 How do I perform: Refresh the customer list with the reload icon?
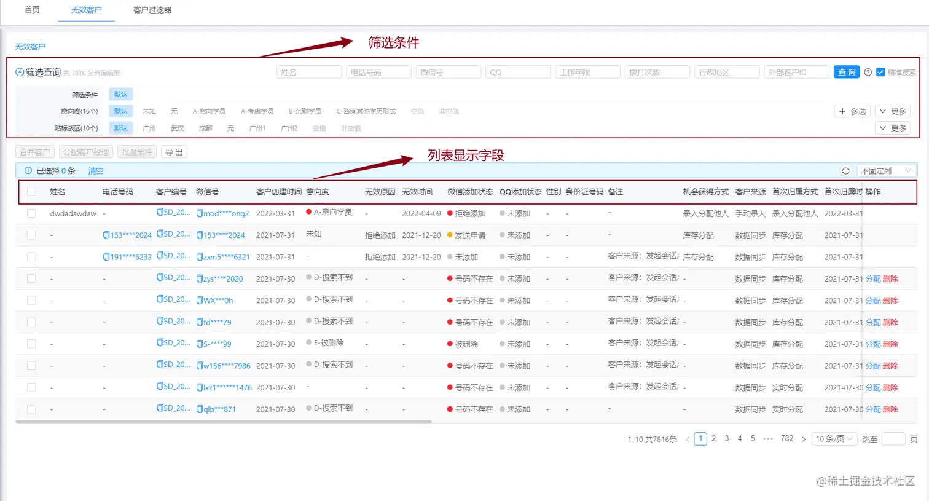tap(846, 171)
